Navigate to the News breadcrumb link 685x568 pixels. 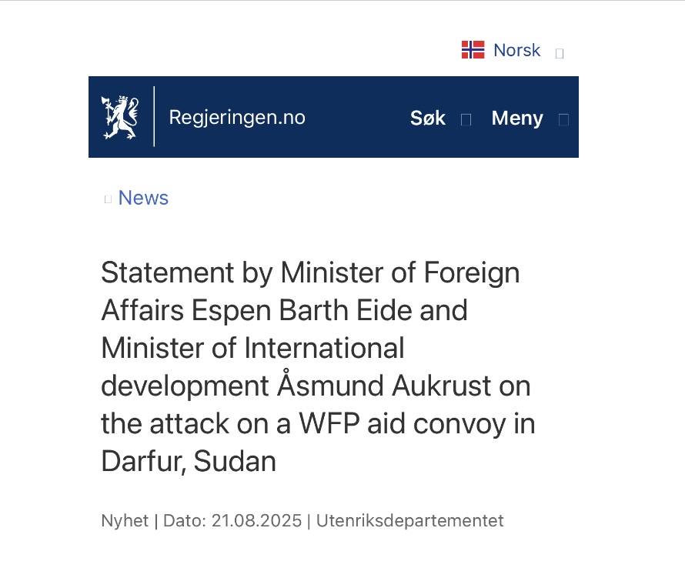click(x=143, y=198)
